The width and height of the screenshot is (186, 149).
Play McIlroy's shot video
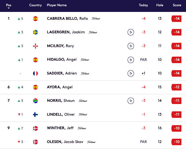[x=131, y=46]
